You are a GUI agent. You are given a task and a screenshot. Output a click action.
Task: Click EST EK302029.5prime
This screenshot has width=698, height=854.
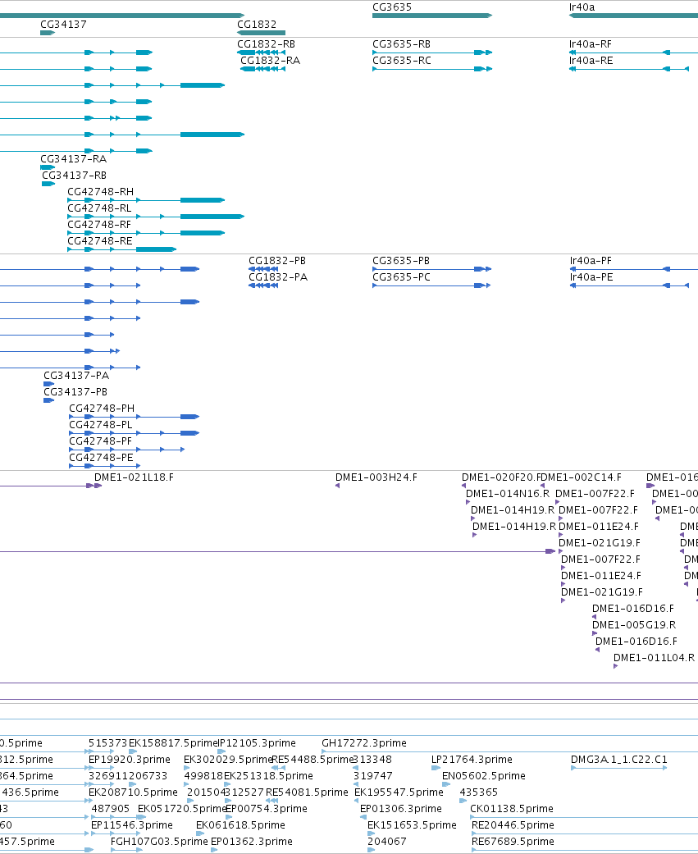tap(228, 760)
